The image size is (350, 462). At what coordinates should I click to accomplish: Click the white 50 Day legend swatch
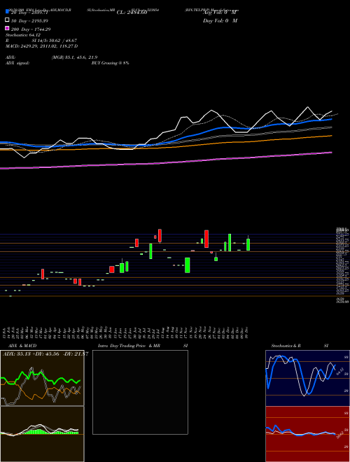tap(7, 20)
